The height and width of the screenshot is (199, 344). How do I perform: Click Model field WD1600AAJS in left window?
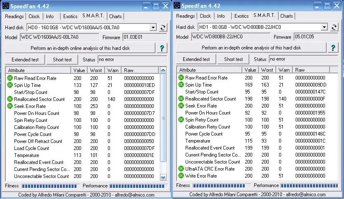point(59,37)
